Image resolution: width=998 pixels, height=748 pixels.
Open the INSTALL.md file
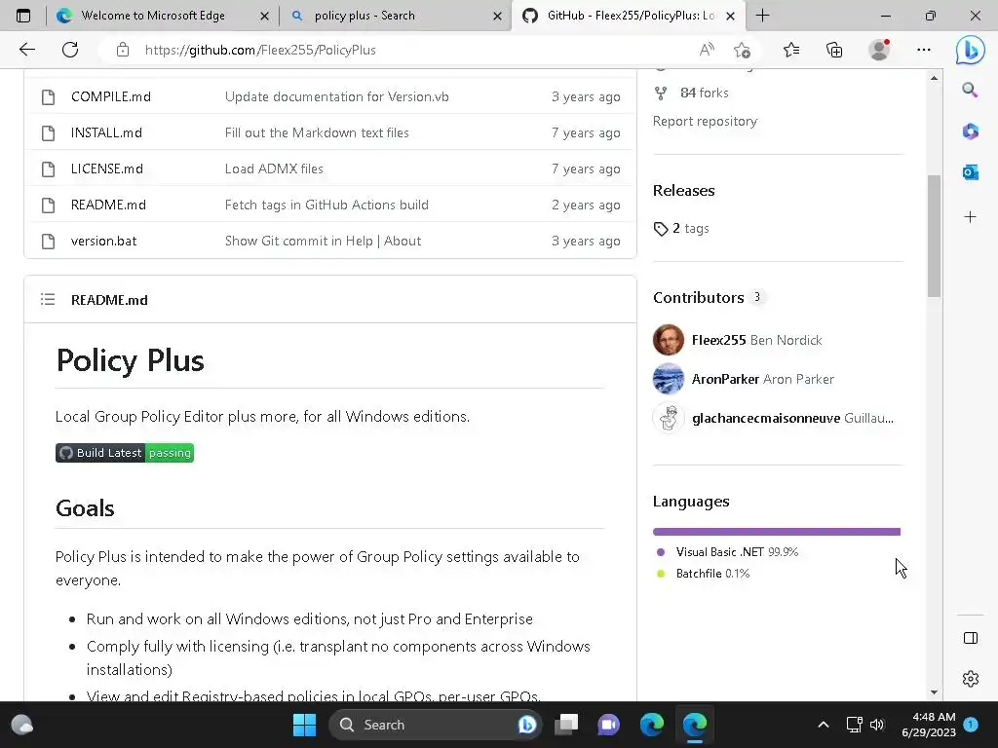pos(106,132)
